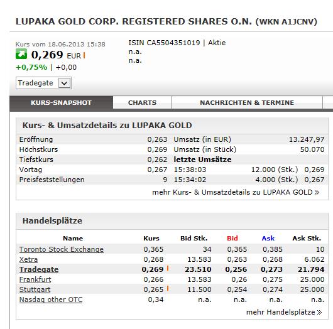Image resolution: width=333 pixels, height=329 pixels.
Task: Open the Toronto Stock Exchange link
Action: click(x=62, y=249)
